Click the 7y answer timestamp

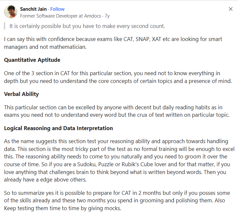(x=107, y=15)
